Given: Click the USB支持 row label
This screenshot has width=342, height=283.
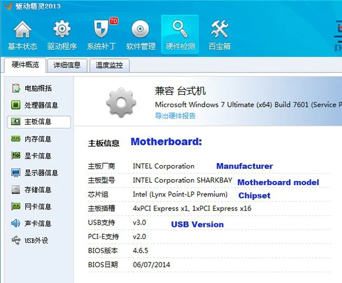Looking at the screenshot, I should pos(102,223).
